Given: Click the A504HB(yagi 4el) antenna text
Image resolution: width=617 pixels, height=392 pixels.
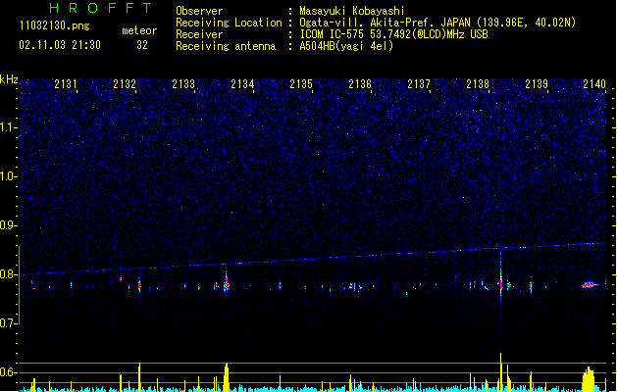Looking at the screenshot, I should click(346, 46).
